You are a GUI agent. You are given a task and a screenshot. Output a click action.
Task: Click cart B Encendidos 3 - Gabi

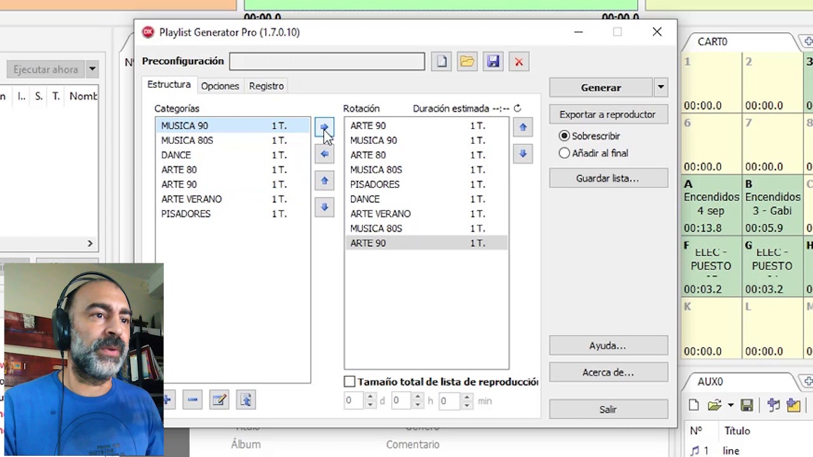click(773, 206)
